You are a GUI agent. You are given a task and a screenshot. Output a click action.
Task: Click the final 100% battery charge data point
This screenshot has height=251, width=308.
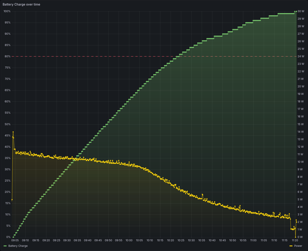coord(296,11)
